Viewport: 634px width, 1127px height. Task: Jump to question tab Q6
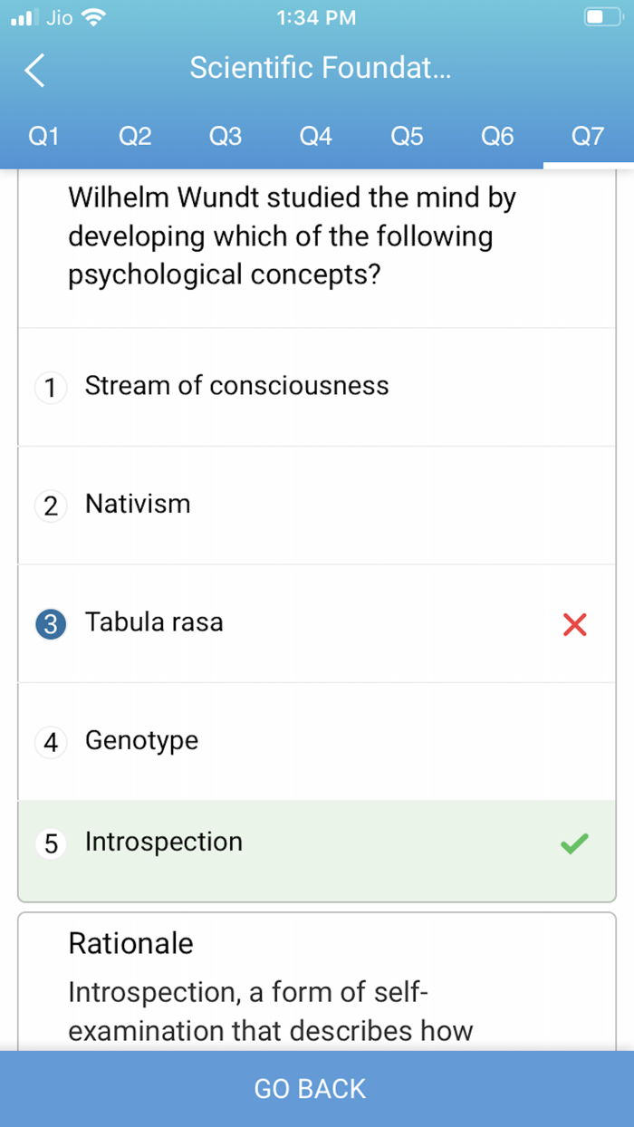pos(497,137)
